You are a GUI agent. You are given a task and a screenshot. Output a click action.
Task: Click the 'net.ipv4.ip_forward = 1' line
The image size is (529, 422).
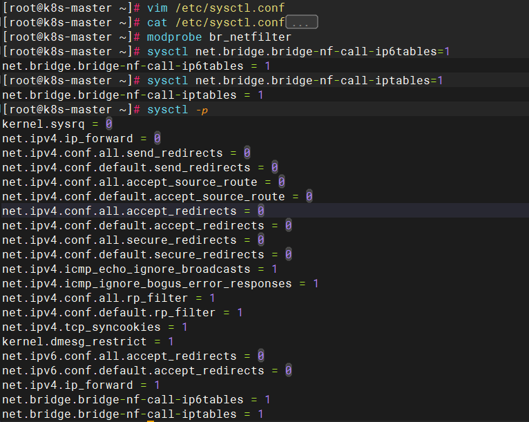click(81, 385)
